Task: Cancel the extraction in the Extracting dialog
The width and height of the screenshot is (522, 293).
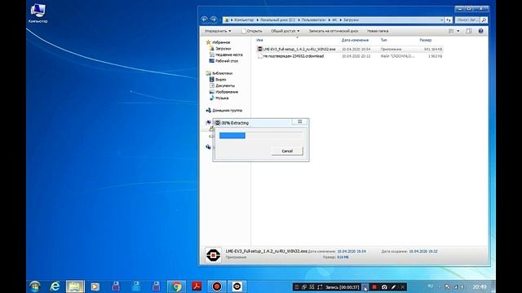Action: click(287, 151)
